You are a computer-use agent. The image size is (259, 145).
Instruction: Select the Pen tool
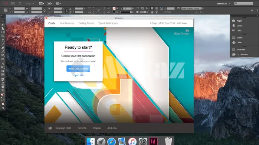pos(3,48)
